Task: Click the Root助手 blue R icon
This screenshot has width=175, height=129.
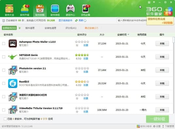Action: coord(13,83)
